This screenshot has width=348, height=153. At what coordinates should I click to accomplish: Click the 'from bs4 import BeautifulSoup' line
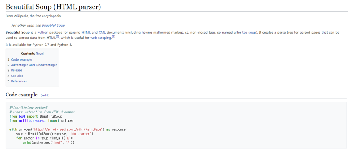pos(36,116)
